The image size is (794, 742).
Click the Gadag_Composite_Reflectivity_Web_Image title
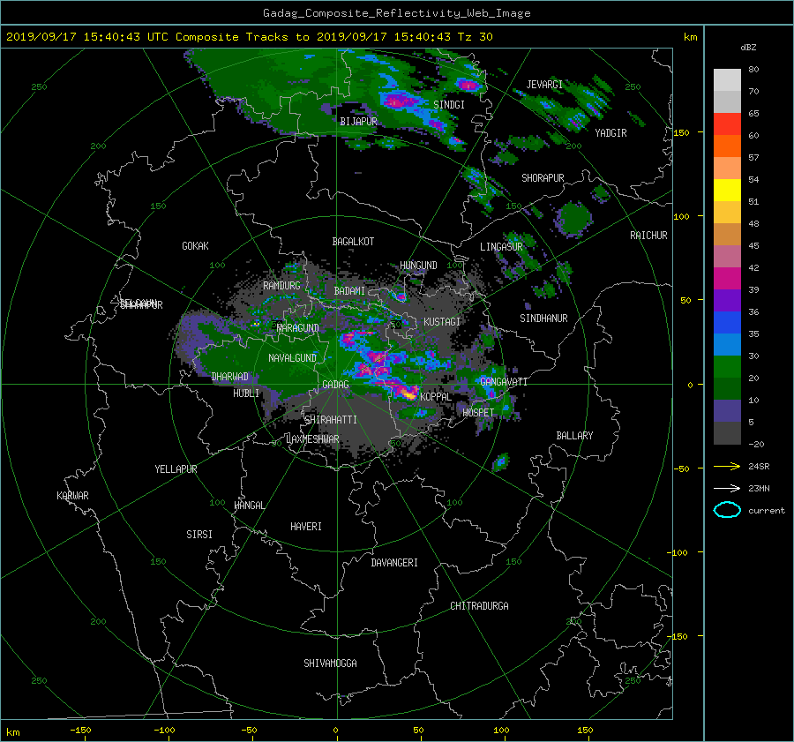tap(396, 13)
